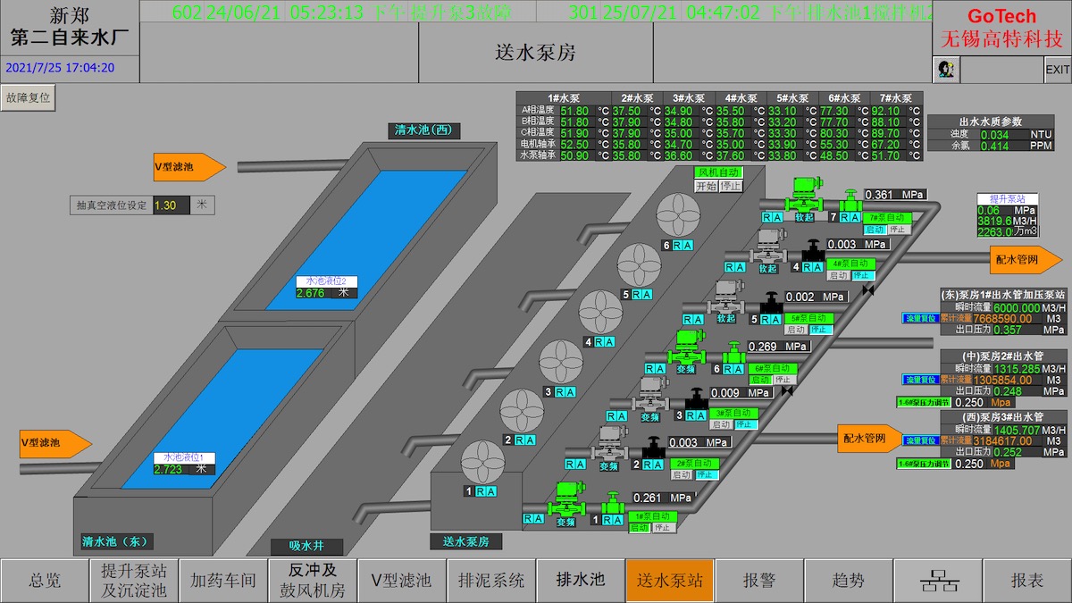This screenshot has width=1072, height=603.
Task: Go to the V型滤池 tab
Action: [x=402, y=581]
